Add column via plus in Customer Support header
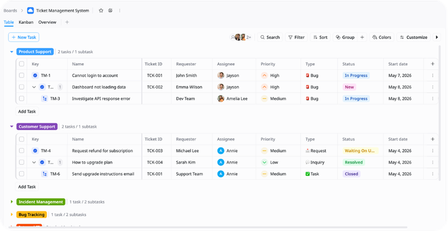448x231 pixels. click(432, 139)
